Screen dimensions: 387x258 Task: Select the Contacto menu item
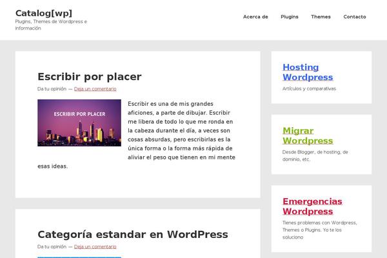pos(355,17)
